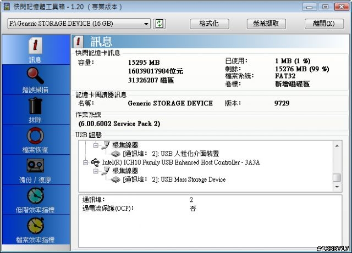Viewport: 352px width, 253px height.
Task: Click the green refresh device list icon
Action: point(159,24)
